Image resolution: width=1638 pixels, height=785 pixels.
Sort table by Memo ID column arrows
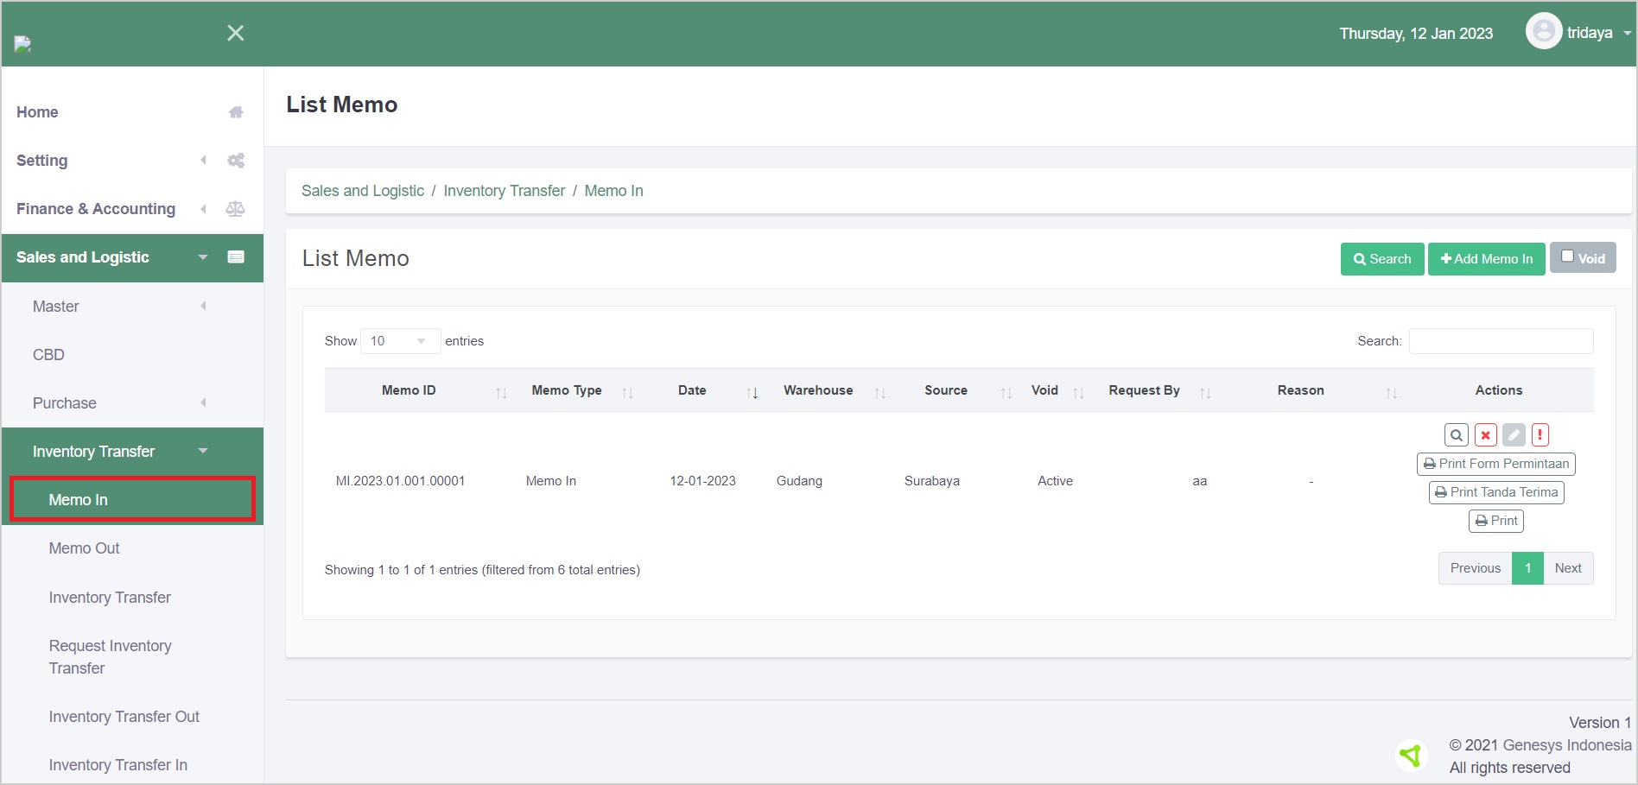pos(501,392)
